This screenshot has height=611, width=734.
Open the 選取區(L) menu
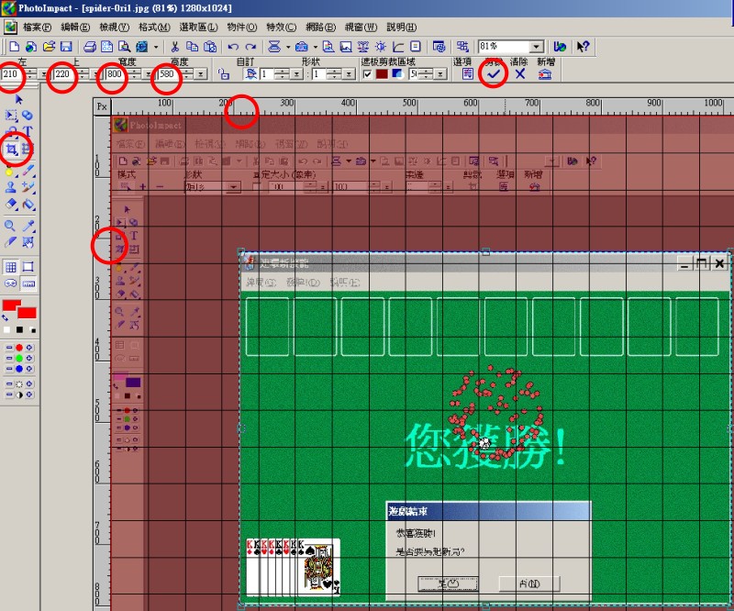coord(198,28)
